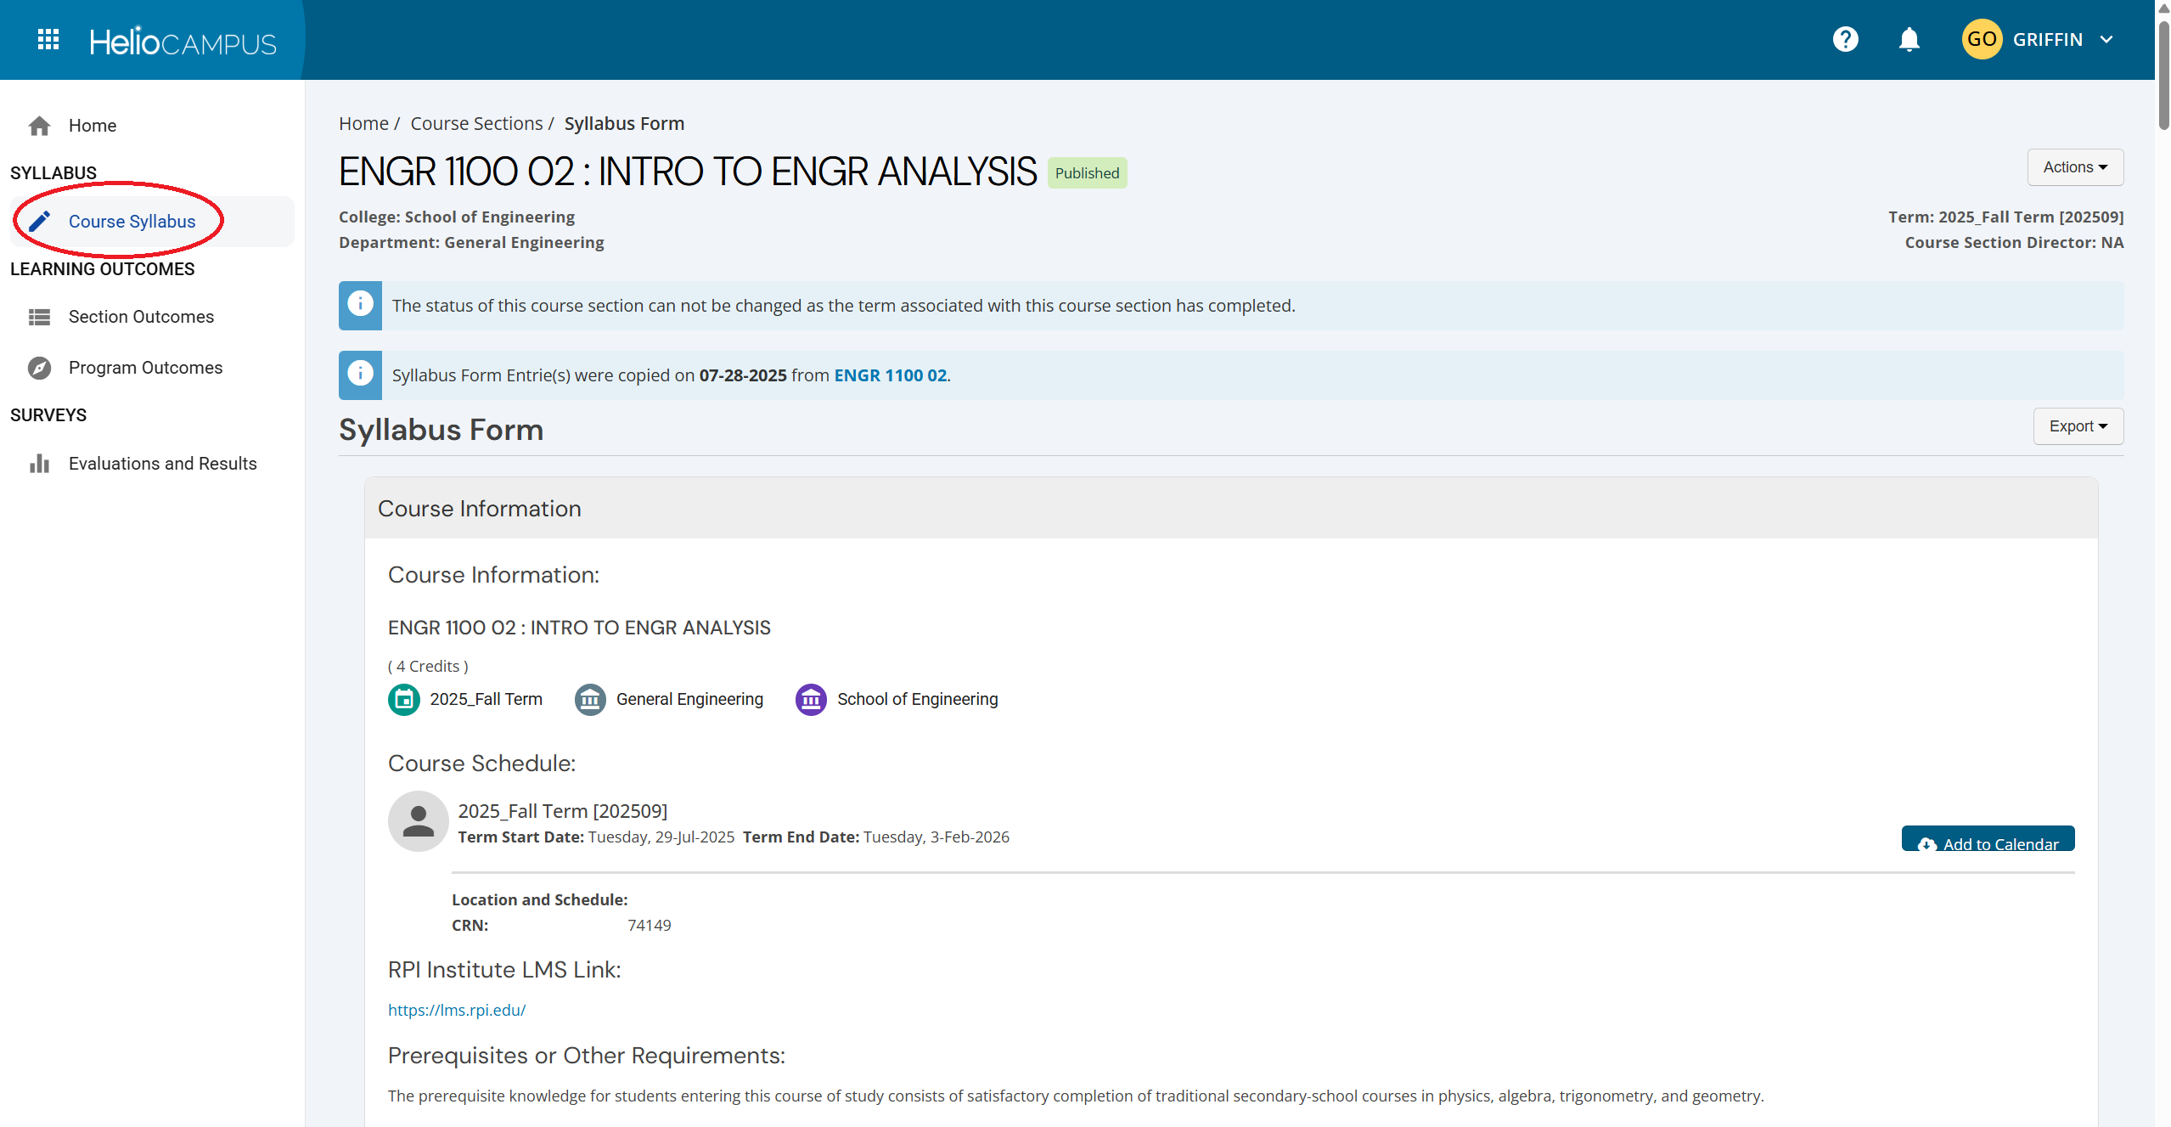Click 'Department: General Engineering' text
The height and width of the screenshot is (1127, 2171).
tap(471, 242)
